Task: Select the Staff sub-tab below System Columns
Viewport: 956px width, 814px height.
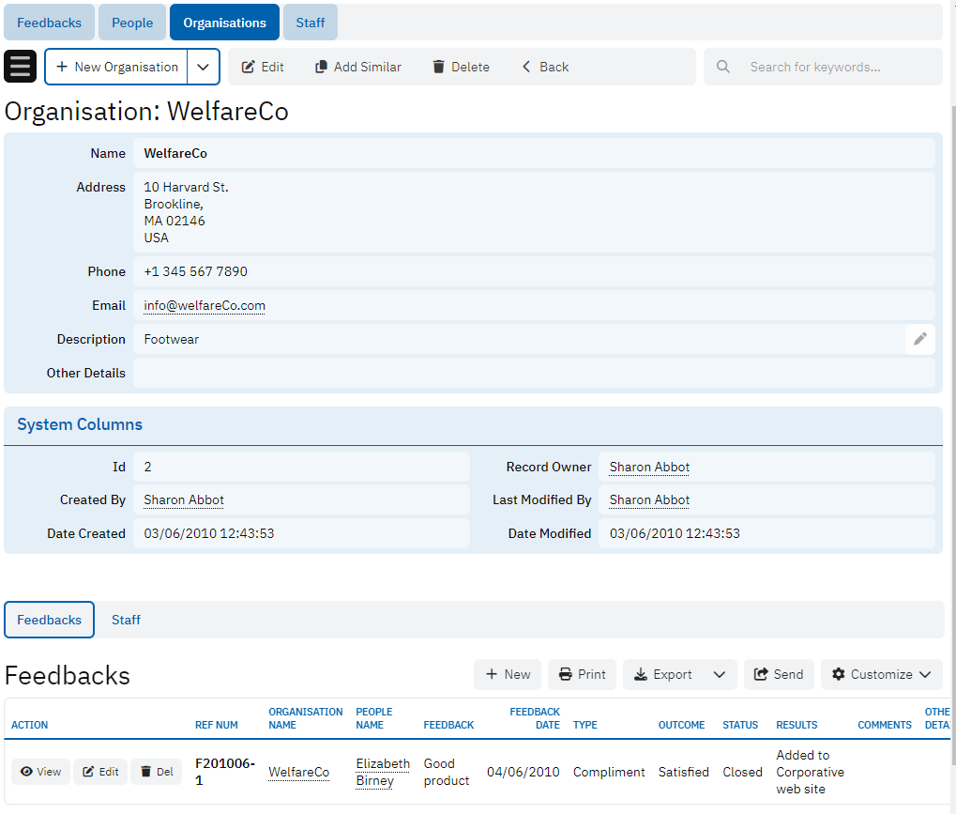Action: [x=126, y=620]
